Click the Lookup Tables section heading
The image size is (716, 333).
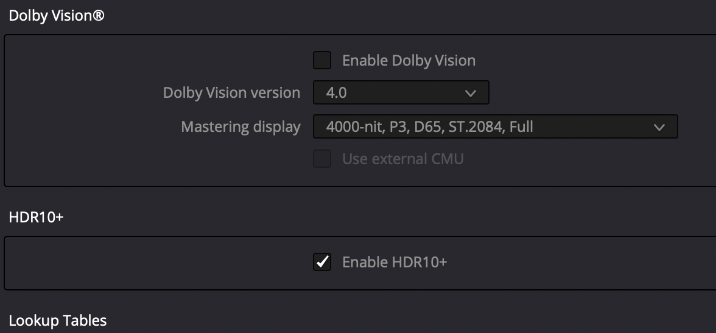pos(58,320)
